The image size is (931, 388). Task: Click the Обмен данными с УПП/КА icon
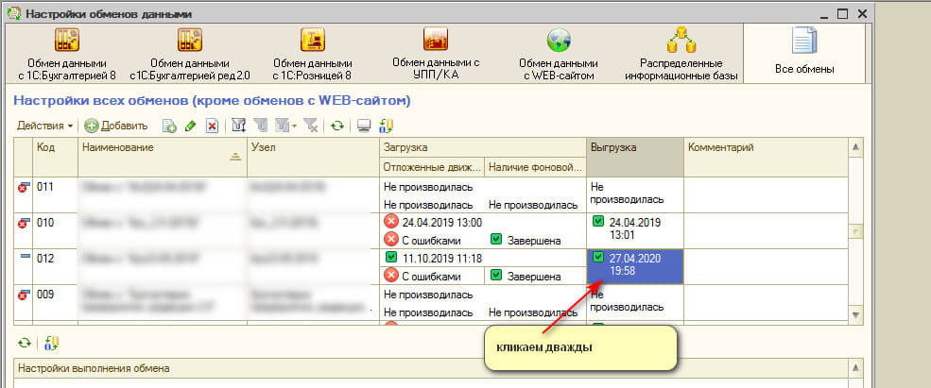coord(436,53)
